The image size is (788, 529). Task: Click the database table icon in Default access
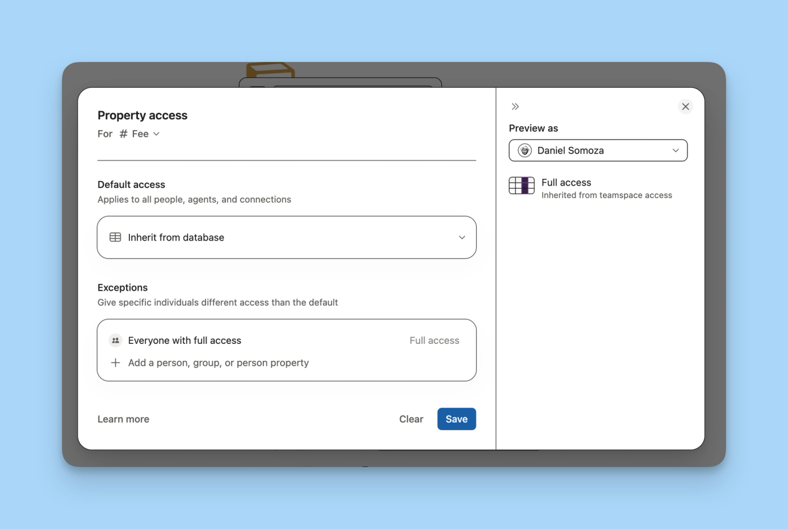coord(115,237)
